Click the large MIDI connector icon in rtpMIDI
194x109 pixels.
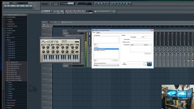point(149,64)
